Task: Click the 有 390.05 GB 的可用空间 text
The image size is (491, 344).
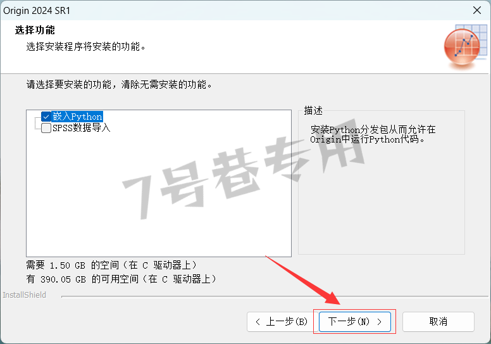Action: point(121,279)
